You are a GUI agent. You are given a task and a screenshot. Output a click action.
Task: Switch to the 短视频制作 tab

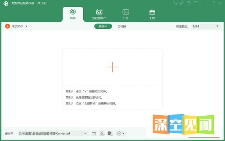[x=99, y=14]
